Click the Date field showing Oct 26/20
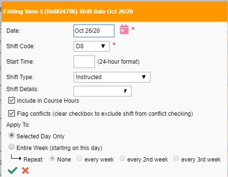228x177 pixels. point(94,31)
